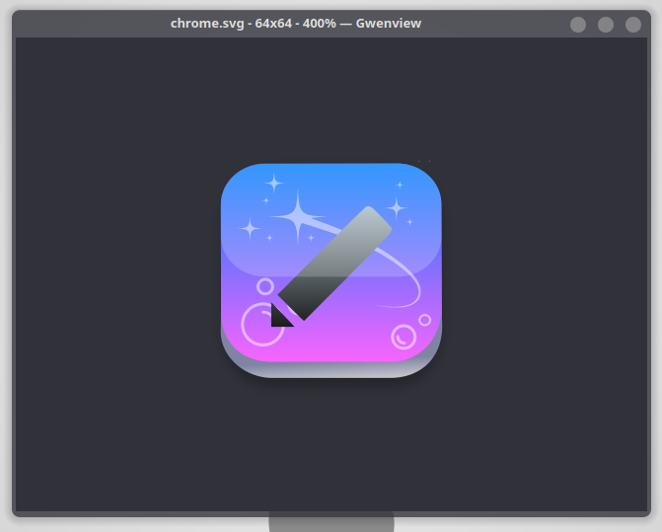Image resolution: width=662 pixels, height=532 pixels.
Task: Click the tiny bubble right of the bottom-right bubble
Action: coord(424,320)
